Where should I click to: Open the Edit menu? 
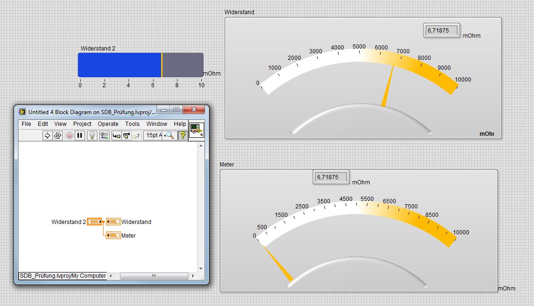(x=43, y=124)
